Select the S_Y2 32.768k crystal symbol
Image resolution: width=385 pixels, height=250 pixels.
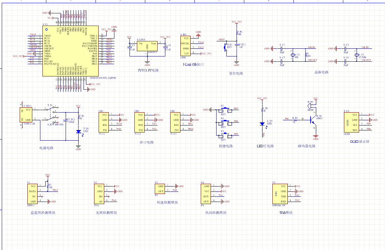pos(356,55)
